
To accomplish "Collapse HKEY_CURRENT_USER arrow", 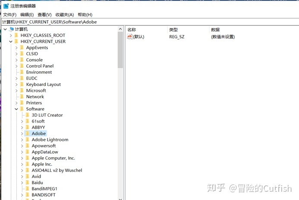I will pos(11,41).
